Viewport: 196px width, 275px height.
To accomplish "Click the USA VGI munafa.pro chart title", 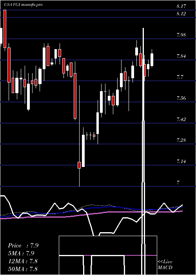I will tap(24, 5).
